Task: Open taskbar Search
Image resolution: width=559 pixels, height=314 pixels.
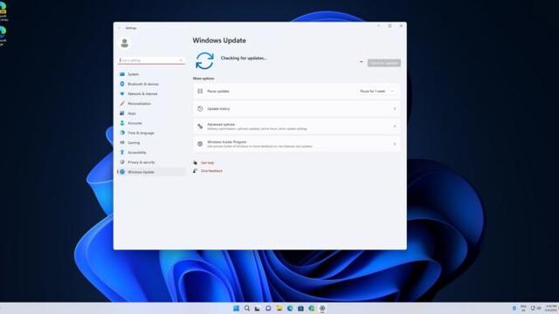Action: pos(246,308)
